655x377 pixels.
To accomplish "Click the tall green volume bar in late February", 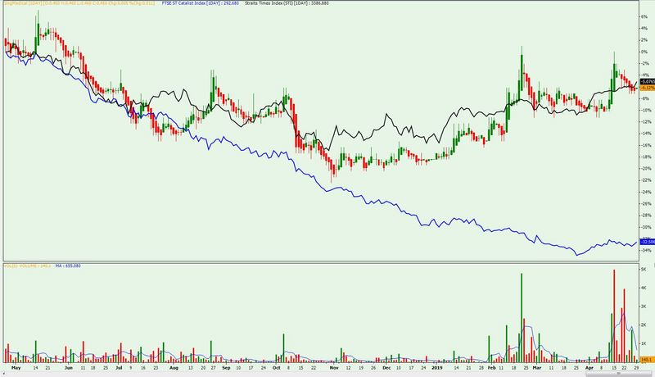I will pos(522,318).
